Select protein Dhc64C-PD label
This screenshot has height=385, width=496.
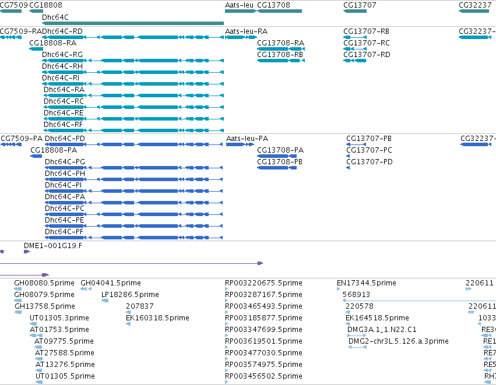pyautogui.click(x=65, y=139)
